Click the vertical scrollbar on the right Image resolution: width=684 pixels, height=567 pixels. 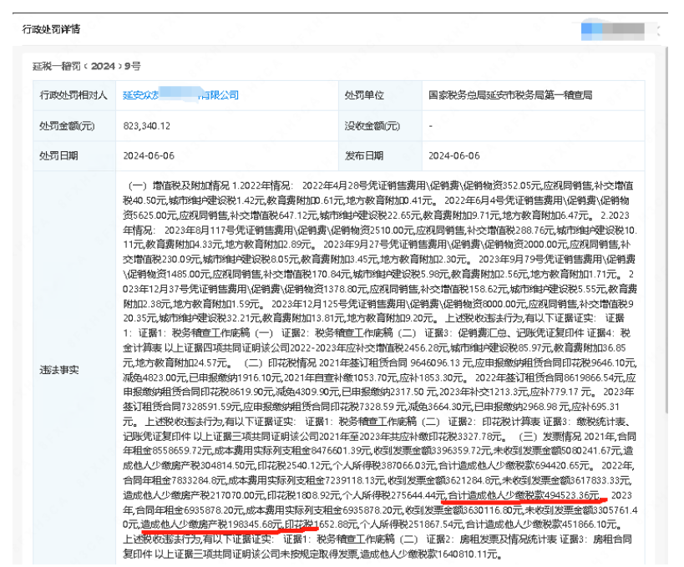click(666, 231)
